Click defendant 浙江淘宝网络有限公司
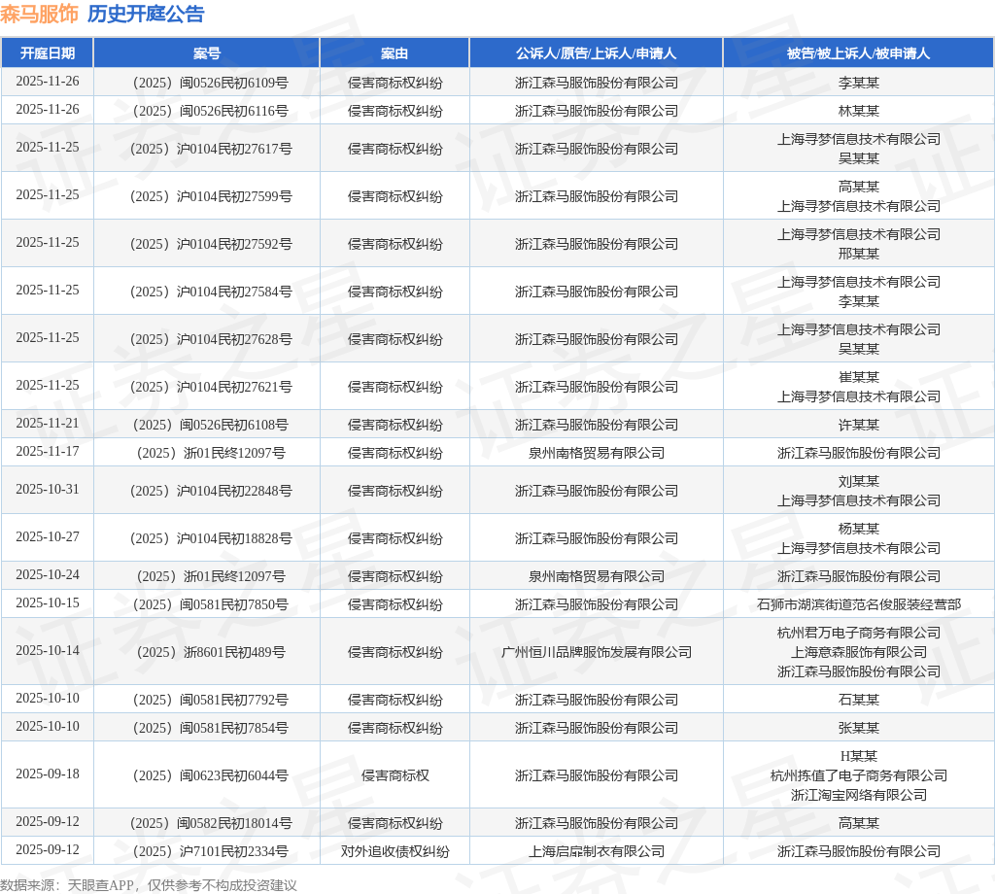The image size is (995, 894). point(859,794)
